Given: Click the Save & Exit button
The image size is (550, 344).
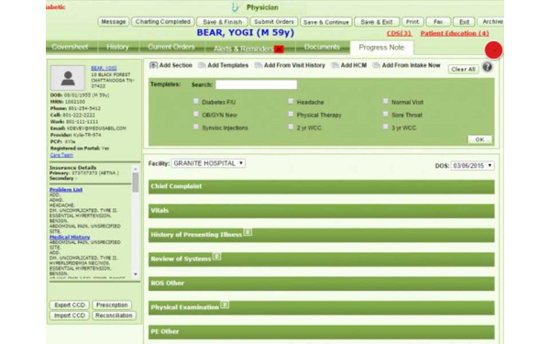Looking at the screenshot, I should point(377,22).
